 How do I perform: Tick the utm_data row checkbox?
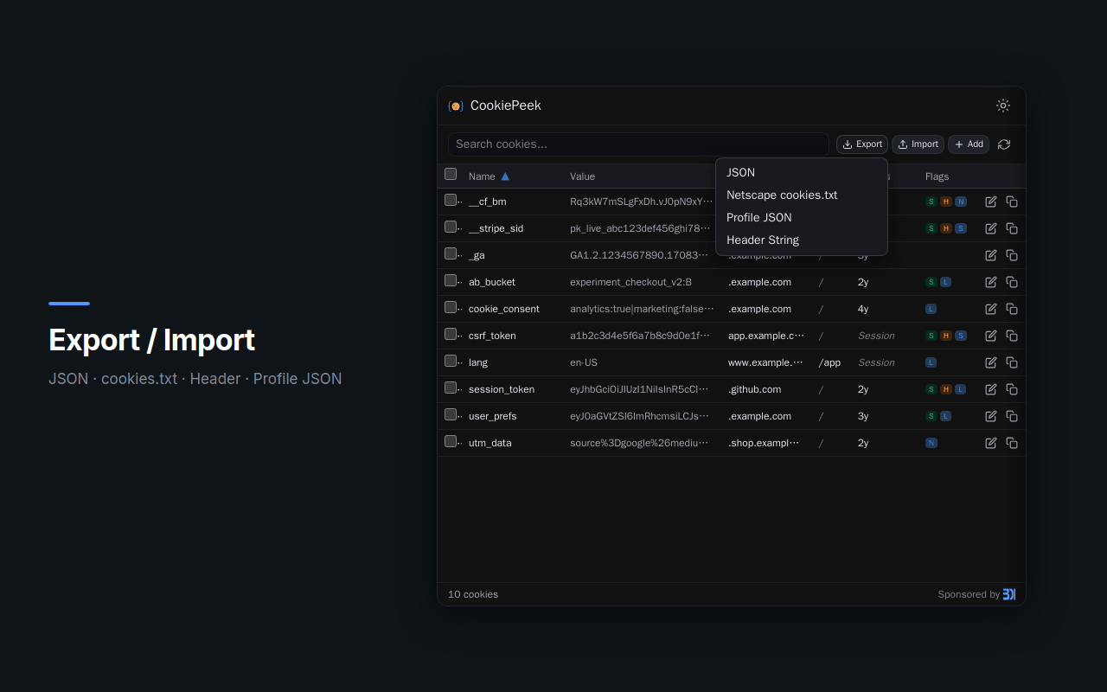pyautogui.click(x=451, y=442)
